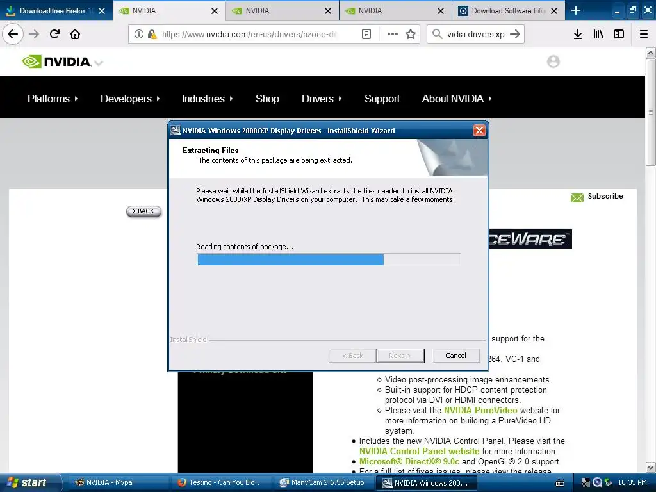Click the BACK button on the webpage

[143, 211]
